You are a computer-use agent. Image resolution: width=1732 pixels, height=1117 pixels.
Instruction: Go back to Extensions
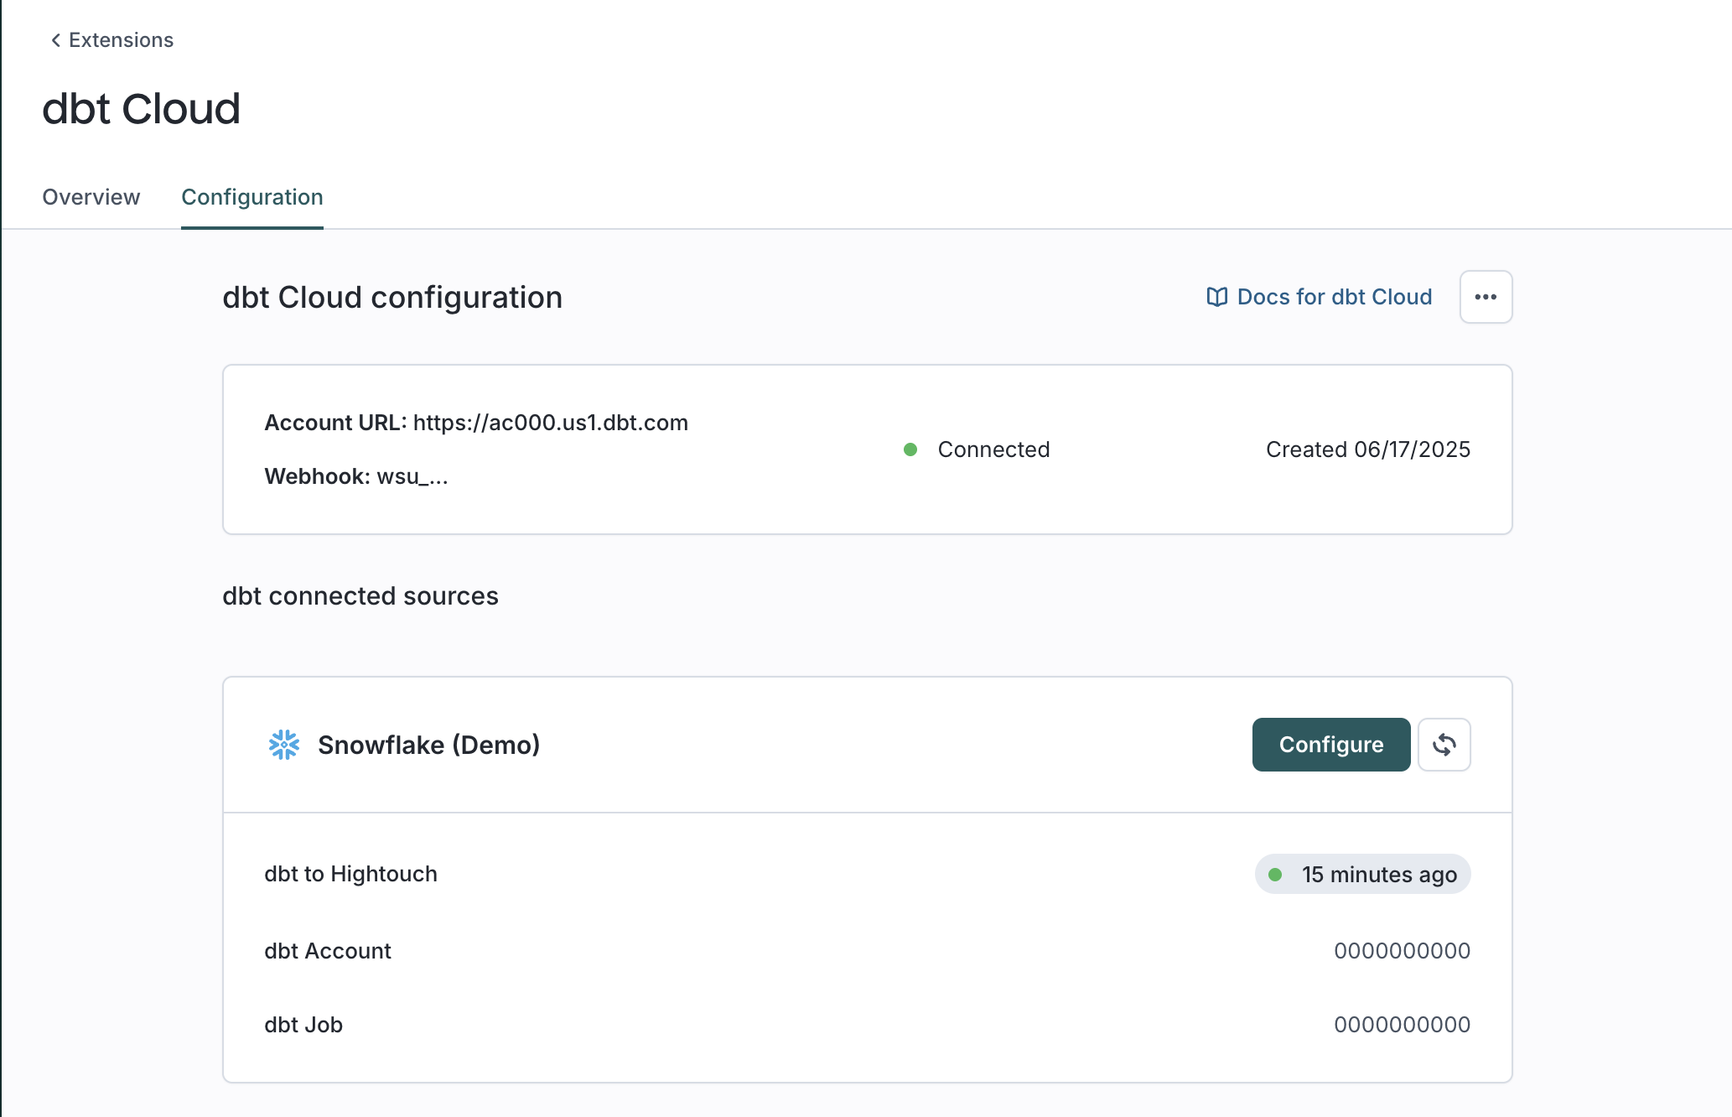(x=121, y=40)
